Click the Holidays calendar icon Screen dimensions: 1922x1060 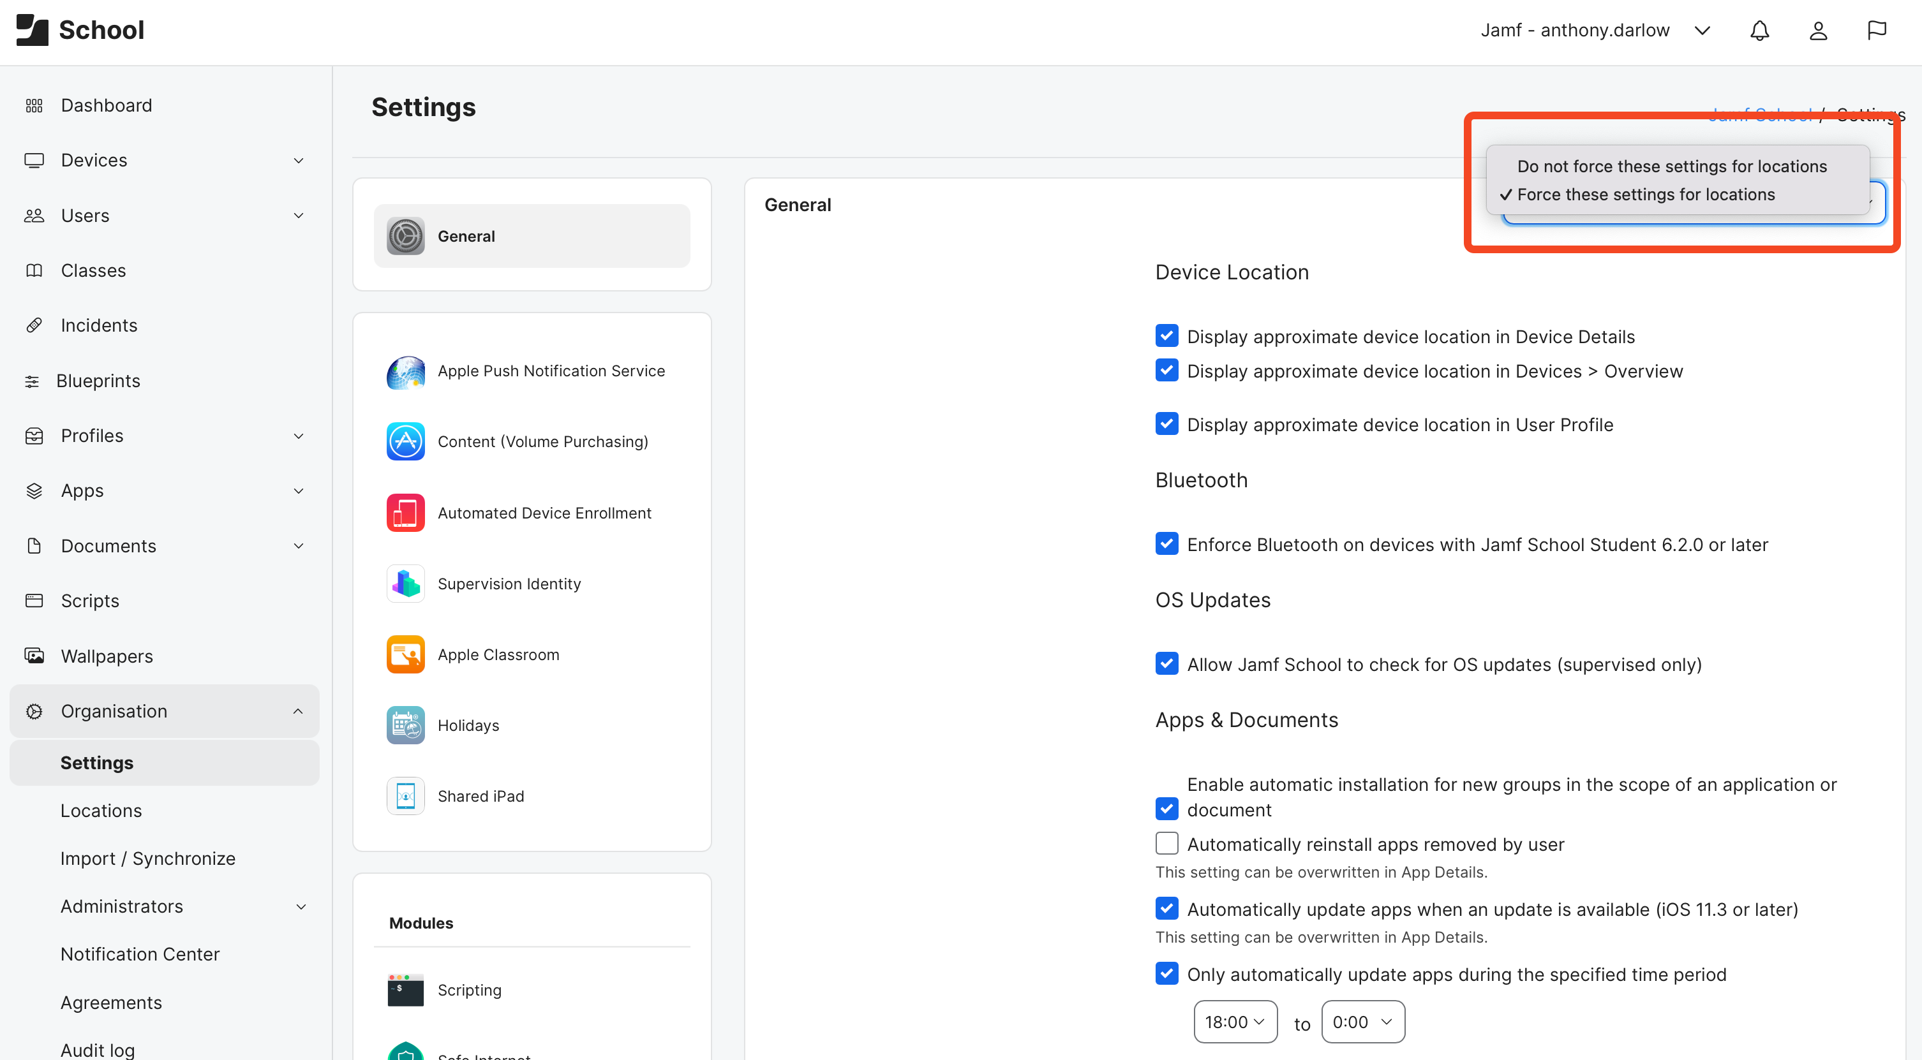pyautogui.click(x=405, y=725)
